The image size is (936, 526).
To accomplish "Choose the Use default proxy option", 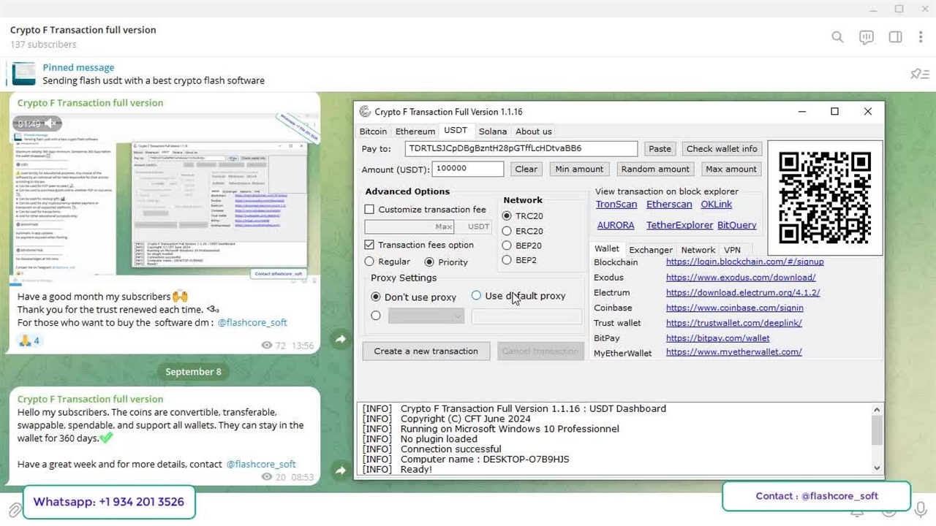I will pyautogui.click(x=476, y=296).
